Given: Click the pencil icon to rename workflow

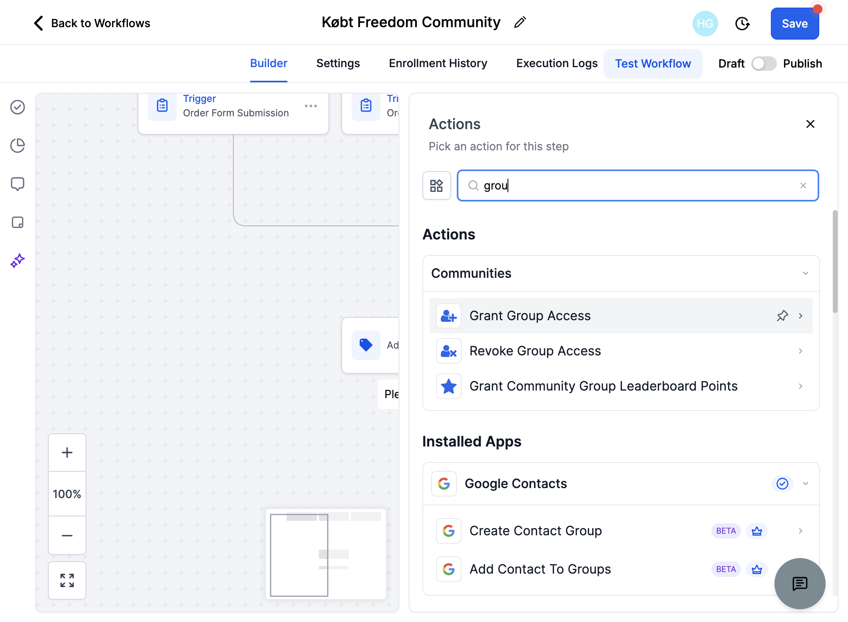Looking at the screenshot, I should tap(520, 23).
